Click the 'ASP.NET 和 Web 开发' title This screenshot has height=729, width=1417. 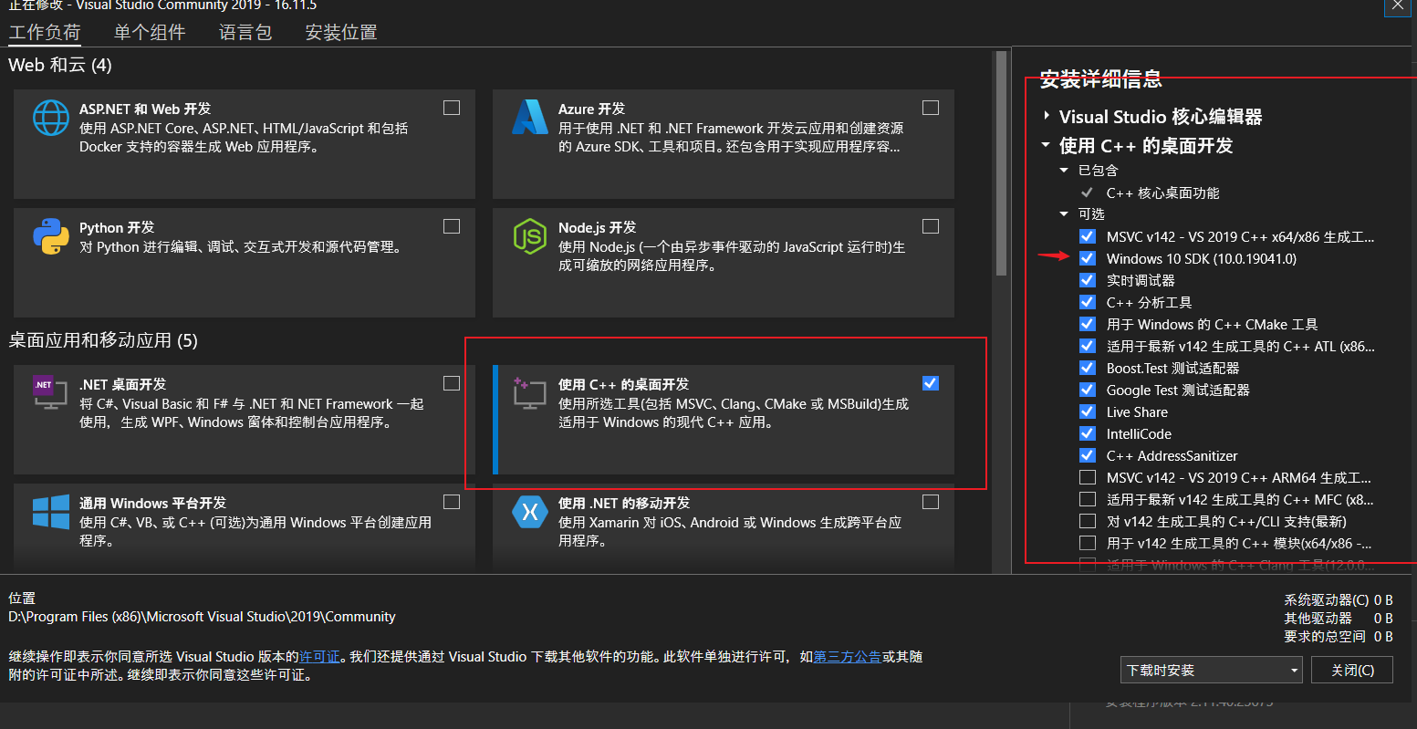[145, 109]
